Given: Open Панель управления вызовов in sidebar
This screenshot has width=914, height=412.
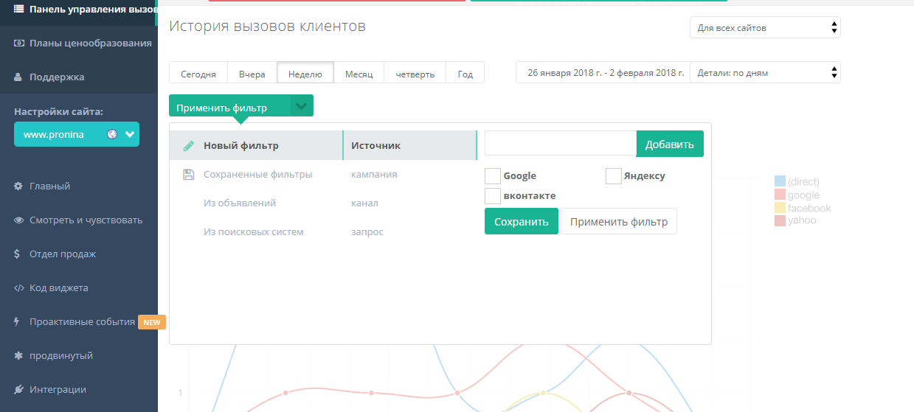Looking at the screenshot, I should tap(79, 9).
